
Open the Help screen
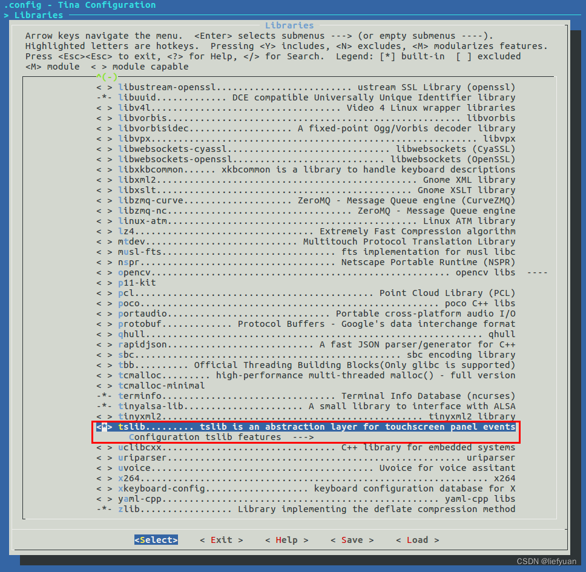pos(285,540)
